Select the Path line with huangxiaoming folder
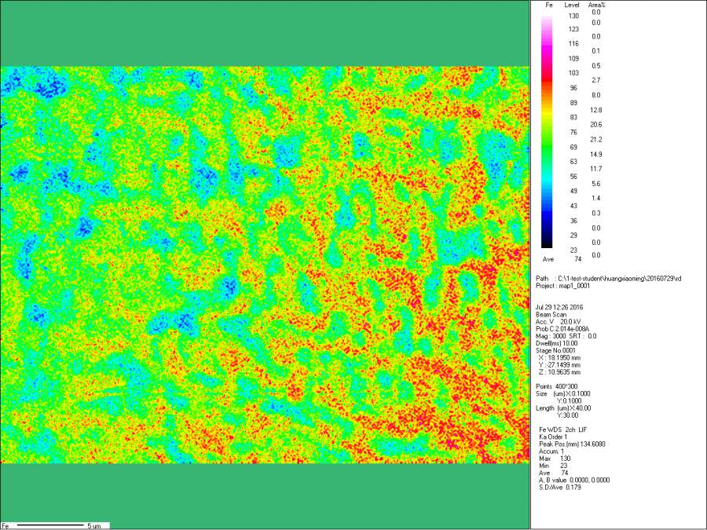707x530 pixels. (608, 279)
